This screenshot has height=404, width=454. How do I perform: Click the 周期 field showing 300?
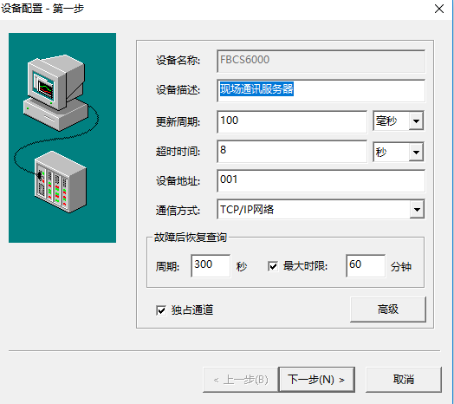click(211, 266)
